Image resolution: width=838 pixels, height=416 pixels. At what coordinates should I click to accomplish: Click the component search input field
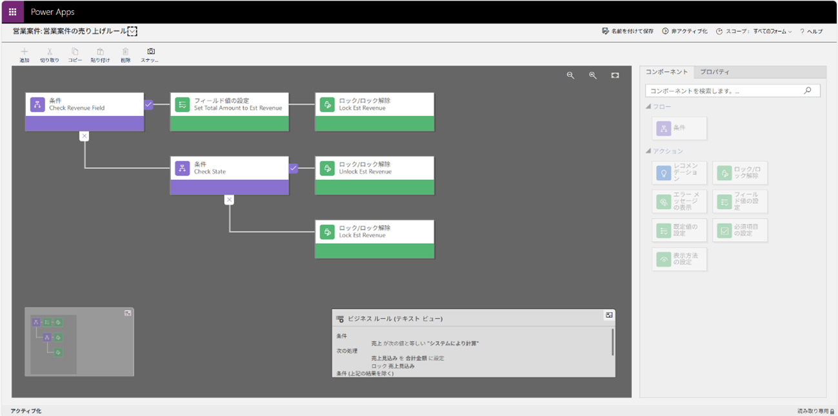(x=724, y=91)
